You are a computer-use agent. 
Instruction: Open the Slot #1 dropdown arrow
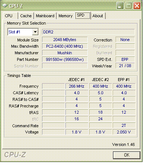pos(35,32)
